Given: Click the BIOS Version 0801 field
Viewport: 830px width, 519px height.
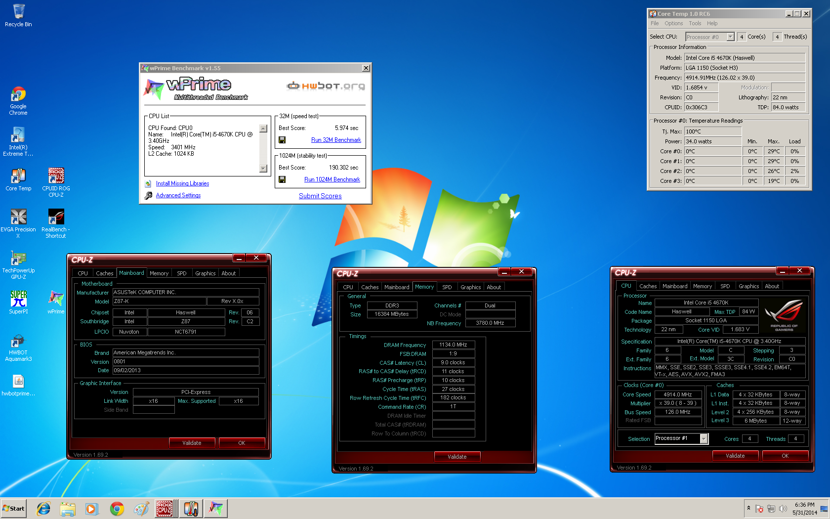Looking at the screenshot, I should pos(186,361).
